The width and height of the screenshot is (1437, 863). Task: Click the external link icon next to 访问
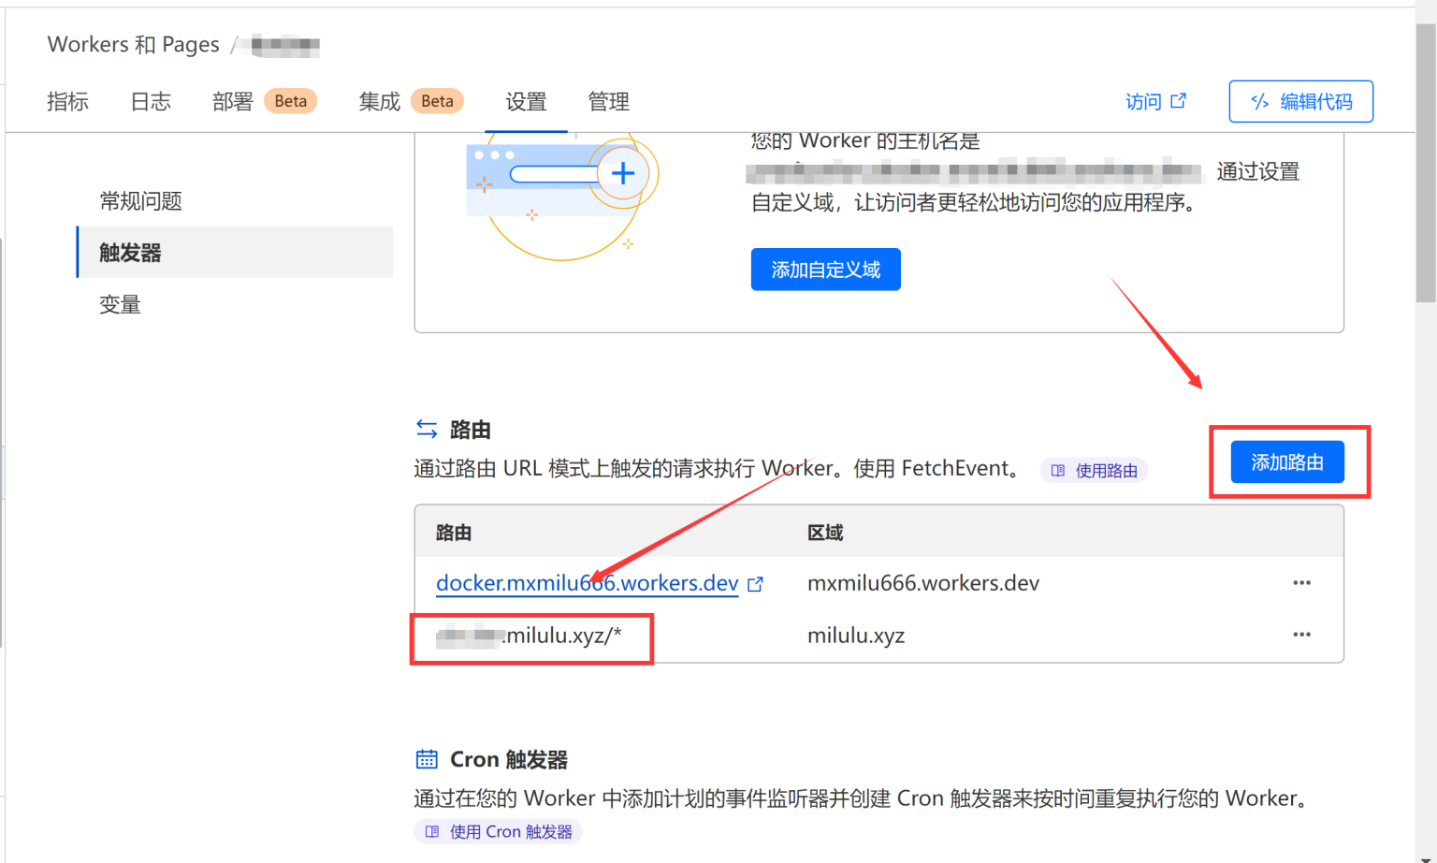coord(1179,100)
